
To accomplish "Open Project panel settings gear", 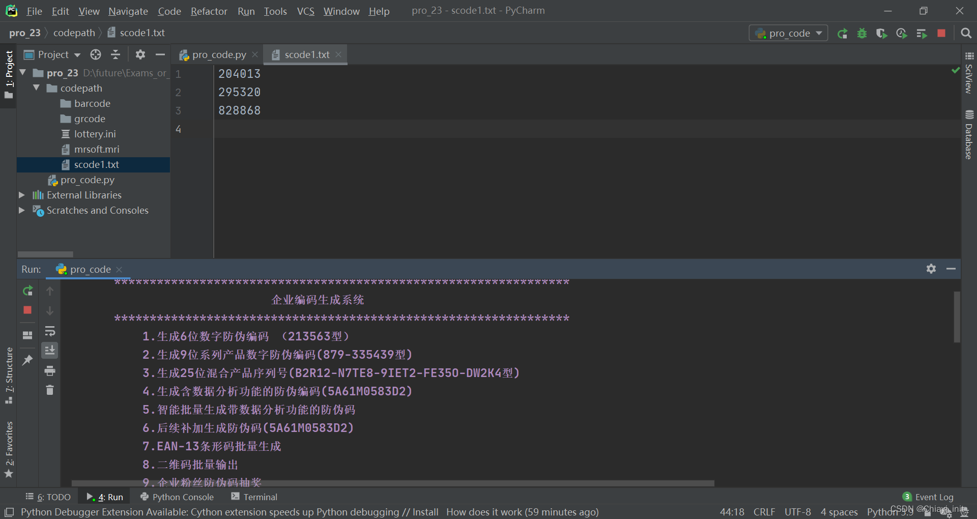I will (x=140, y=54).
